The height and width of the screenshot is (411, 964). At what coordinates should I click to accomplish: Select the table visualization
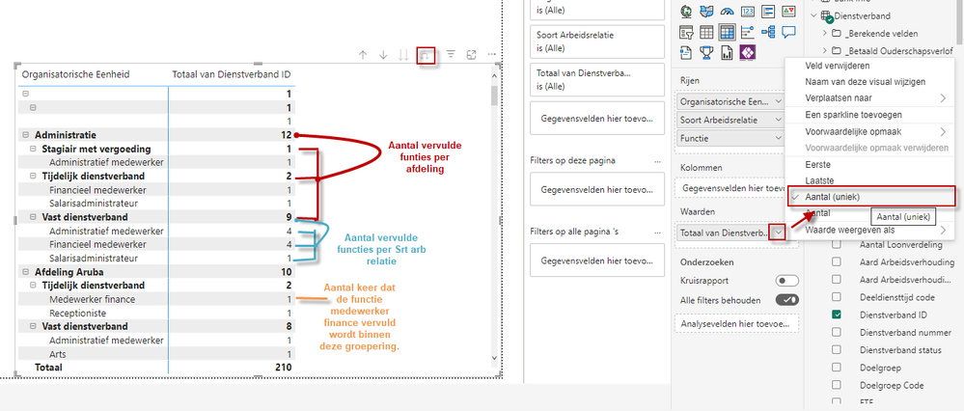(x=707, y=32)
